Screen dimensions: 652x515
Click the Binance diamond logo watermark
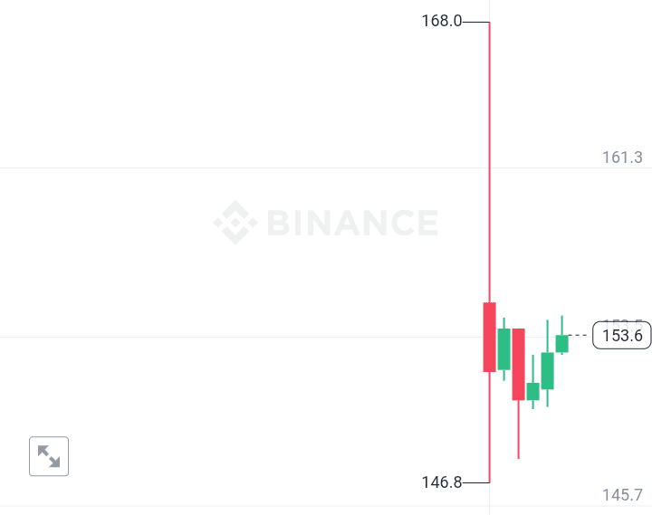click(x=235, y=223)
